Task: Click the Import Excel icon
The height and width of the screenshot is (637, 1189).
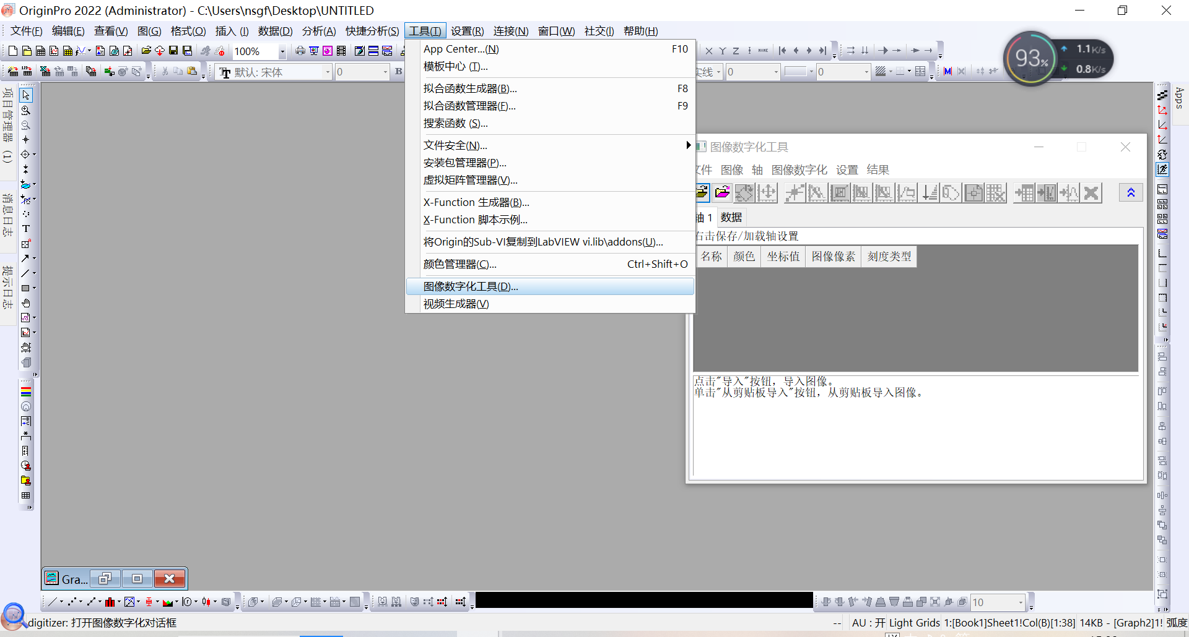Action: 45,72
